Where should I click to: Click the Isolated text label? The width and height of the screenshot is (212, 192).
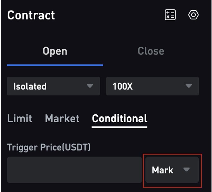[x=30, y=86]
